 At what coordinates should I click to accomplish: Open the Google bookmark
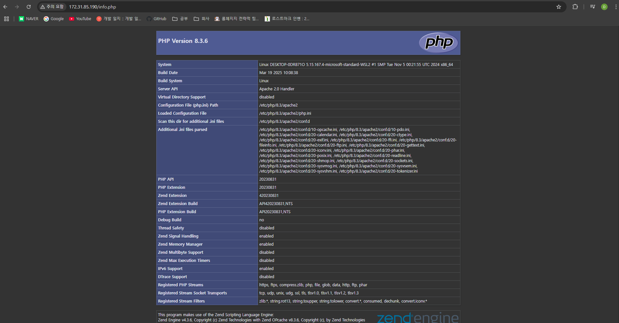pos(54,19)
